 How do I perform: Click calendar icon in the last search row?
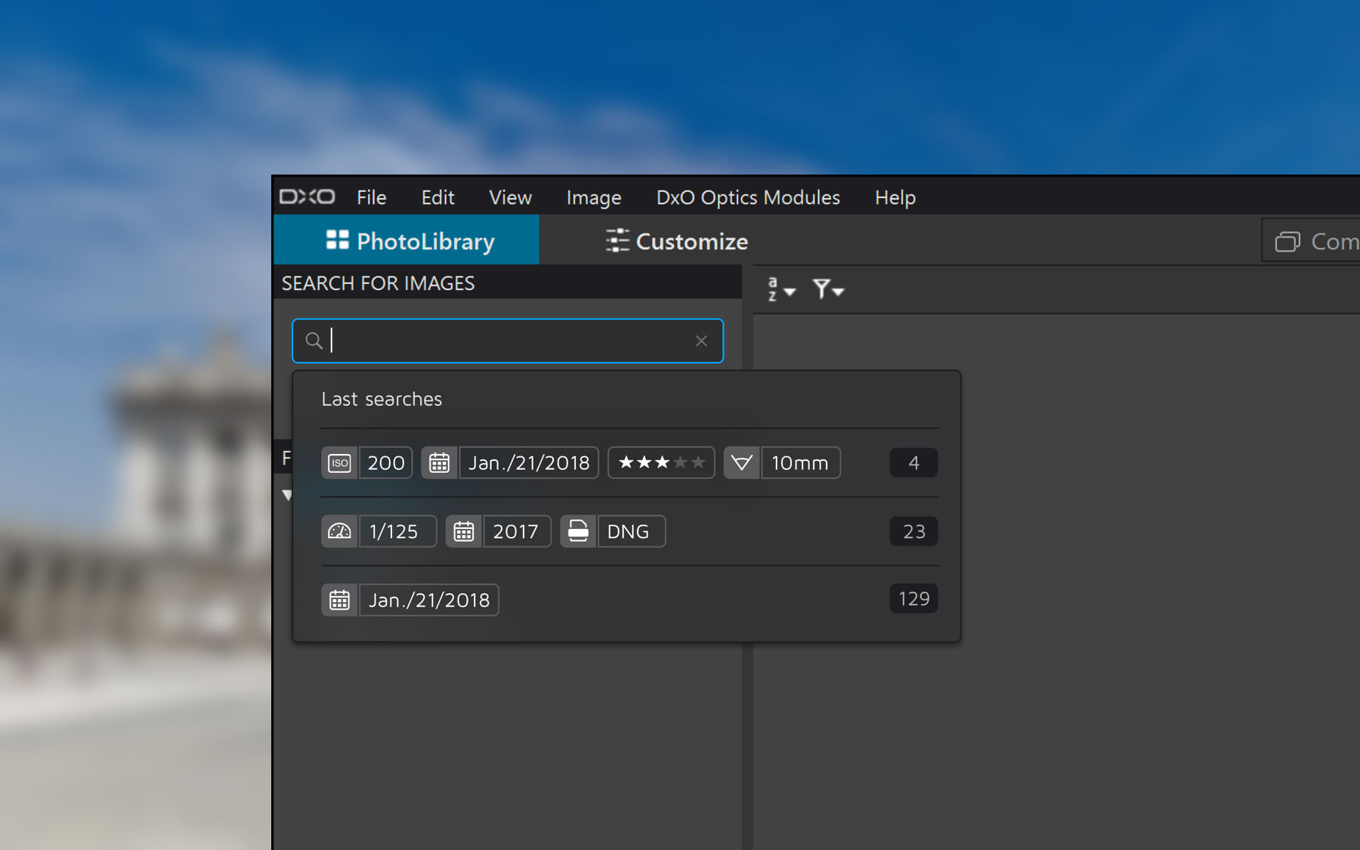click(340, 601)
